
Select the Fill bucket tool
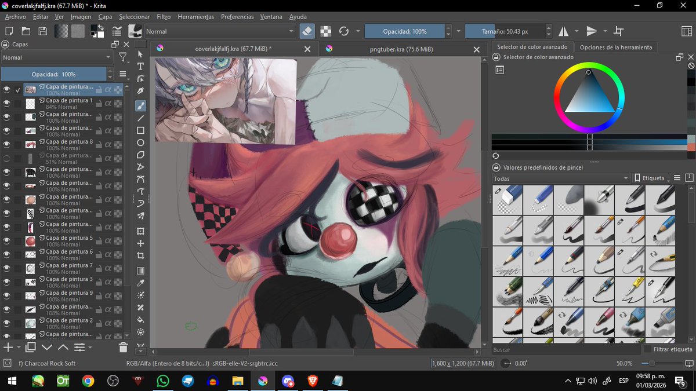pos(140,319)
